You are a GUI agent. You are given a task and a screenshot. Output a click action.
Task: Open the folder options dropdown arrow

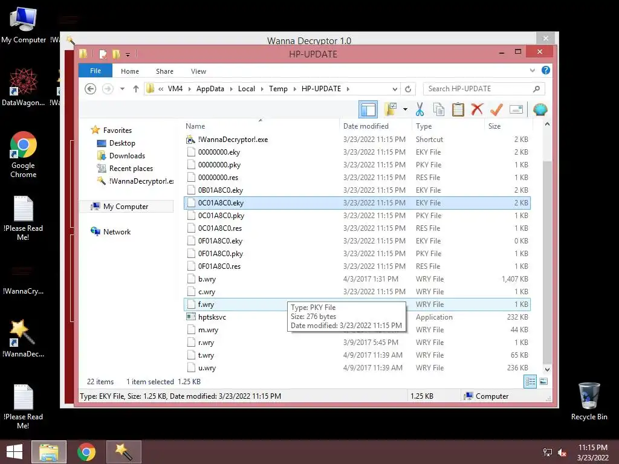405,109
